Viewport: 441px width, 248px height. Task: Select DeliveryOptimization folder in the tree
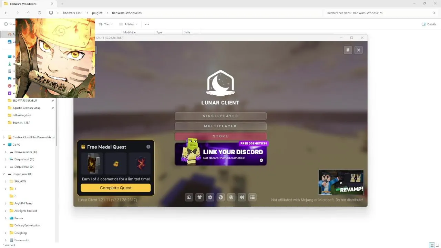(27, 225)
